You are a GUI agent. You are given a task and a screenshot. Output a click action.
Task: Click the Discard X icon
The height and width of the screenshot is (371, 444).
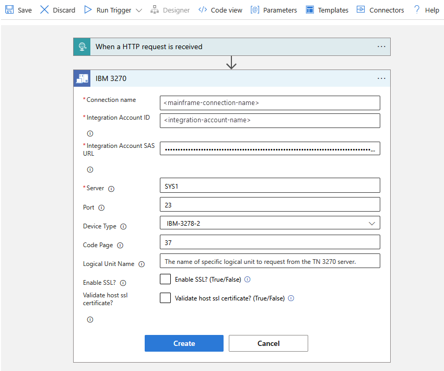(x=44, y=9)
